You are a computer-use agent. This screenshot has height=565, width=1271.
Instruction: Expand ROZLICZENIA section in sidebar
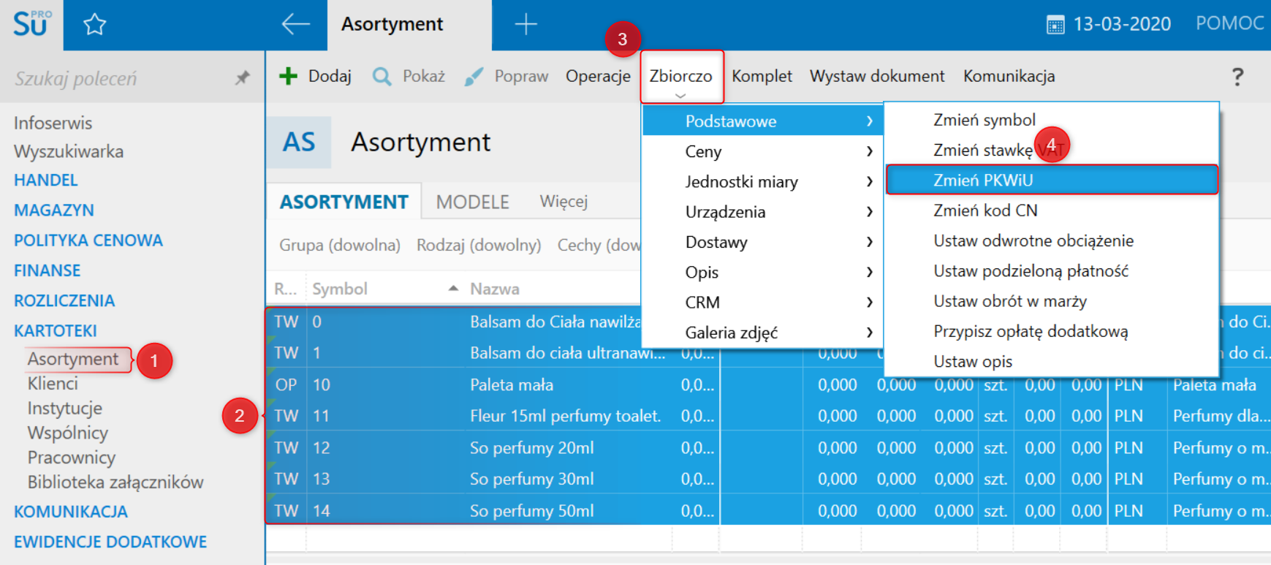point(64,300)
